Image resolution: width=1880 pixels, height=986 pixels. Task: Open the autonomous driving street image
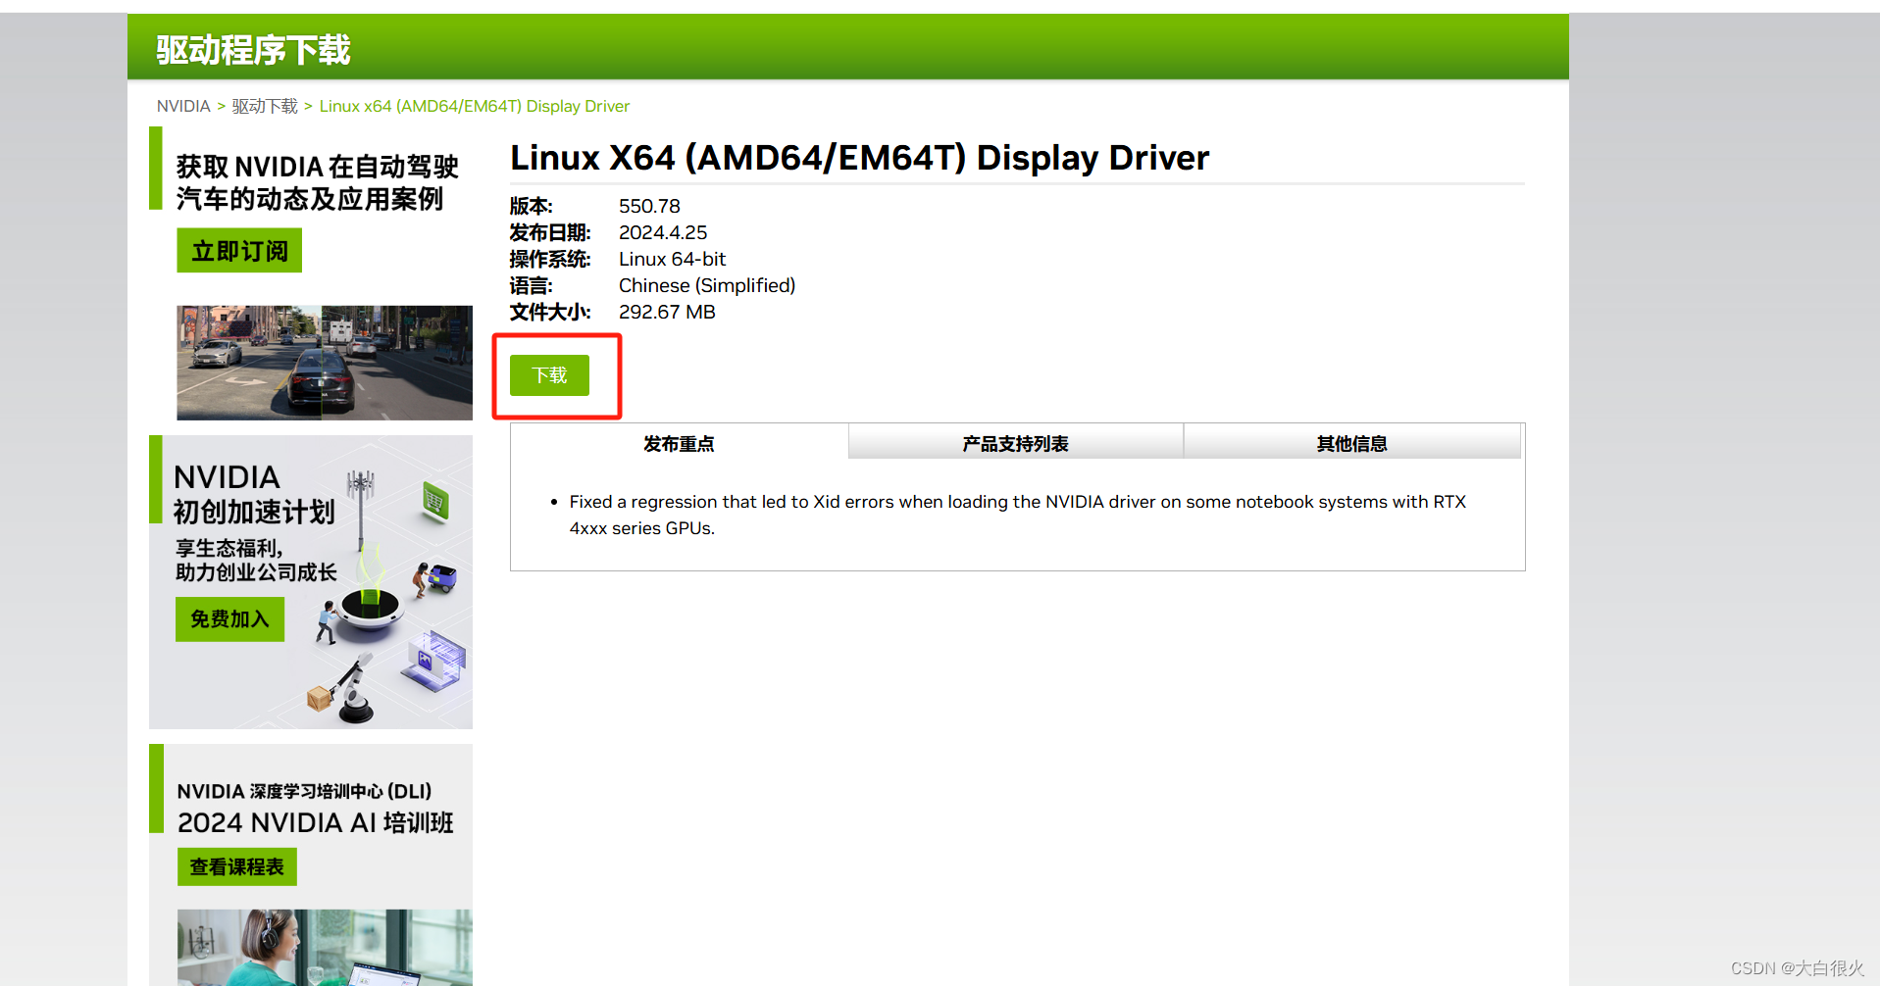point(325,363)
